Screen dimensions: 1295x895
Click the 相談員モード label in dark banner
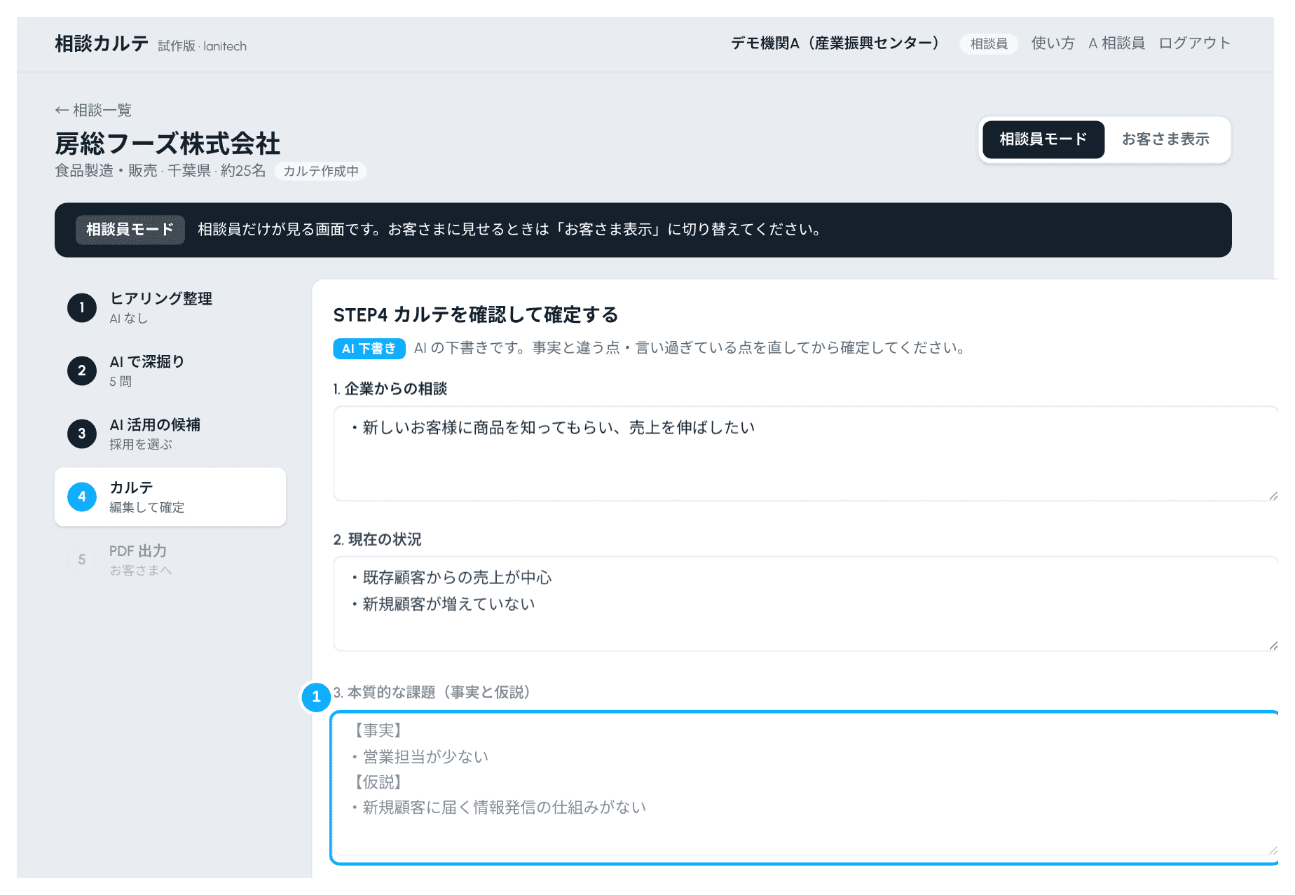pyautogui.click(x=130, y=230)
